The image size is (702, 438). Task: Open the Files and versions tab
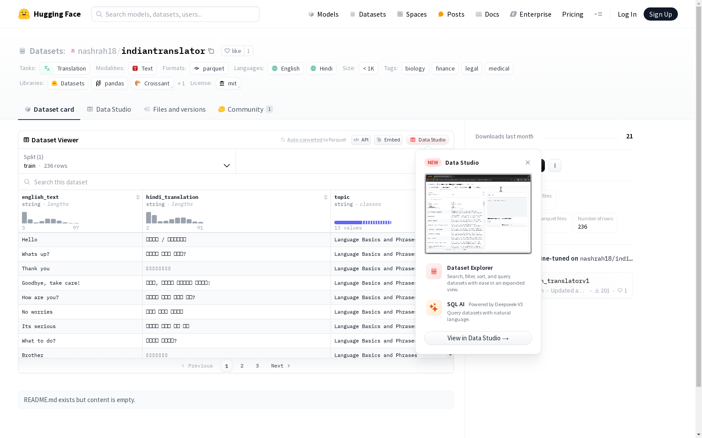tap(175, 109)
